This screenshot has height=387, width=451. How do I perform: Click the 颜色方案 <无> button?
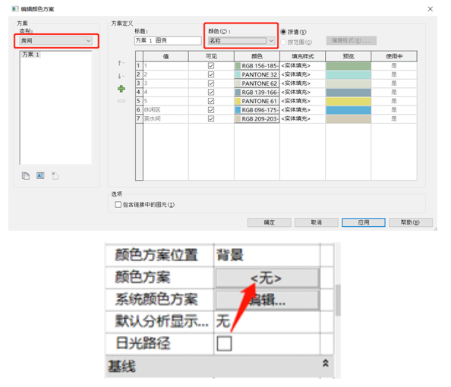pyautogui.click(x=267, y=278)
